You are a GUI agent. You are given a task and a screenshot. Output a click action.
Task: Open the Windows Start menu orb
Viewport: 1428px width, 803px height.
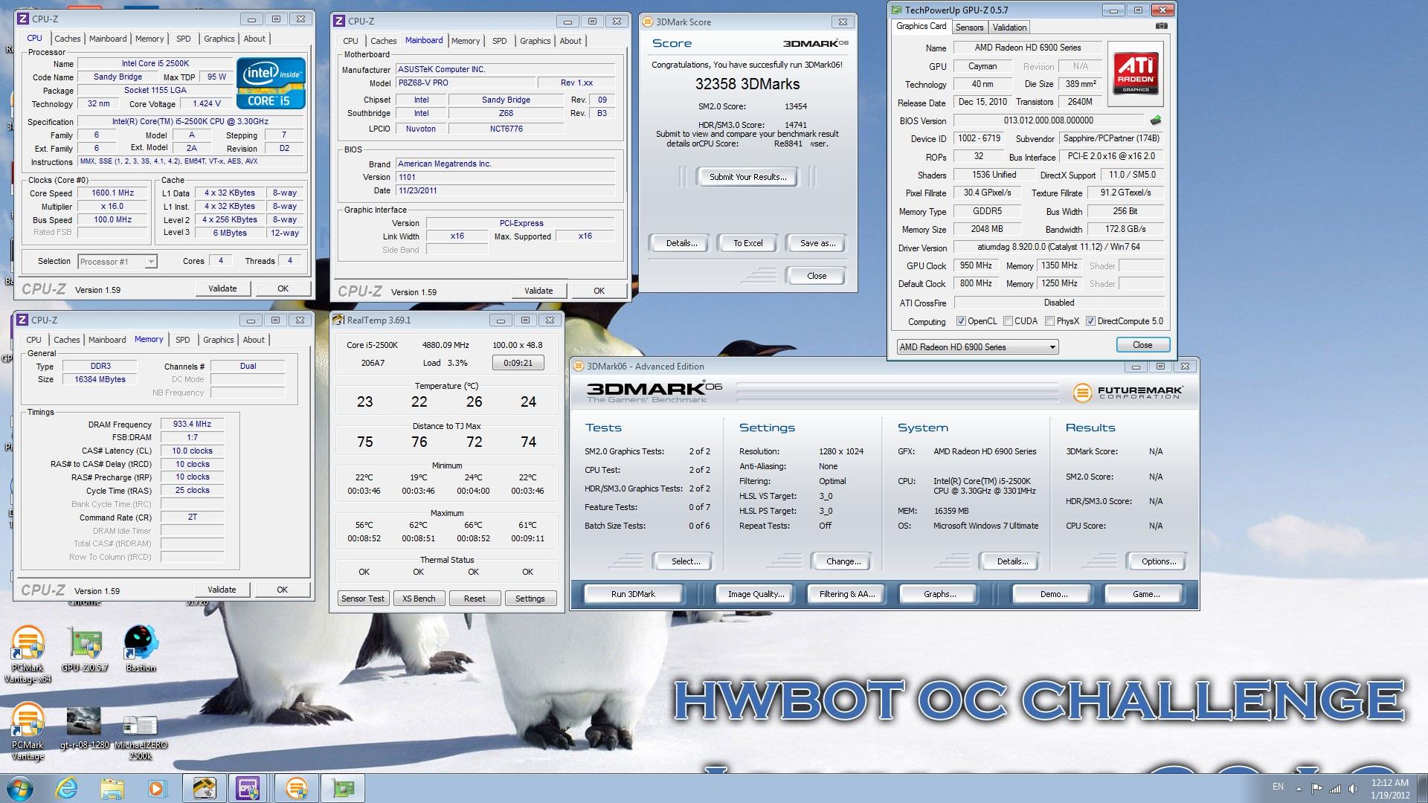pyautogui.click(x=19, y=788)
